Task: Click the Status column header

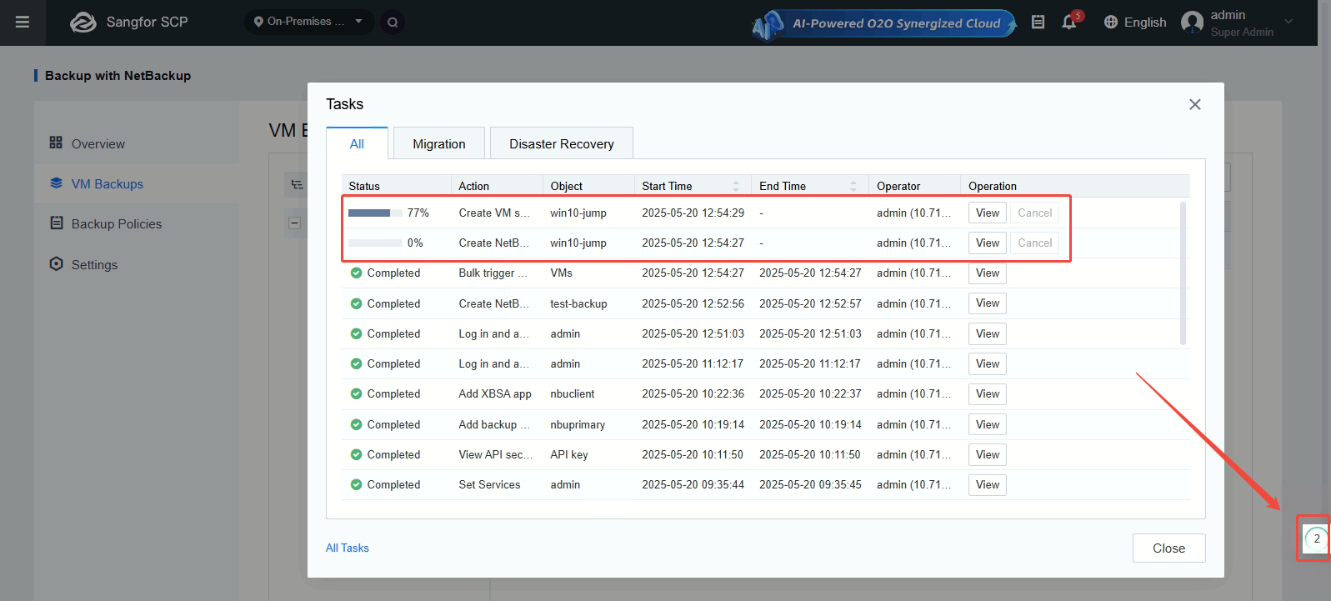Action: click(x=364, y=186)
